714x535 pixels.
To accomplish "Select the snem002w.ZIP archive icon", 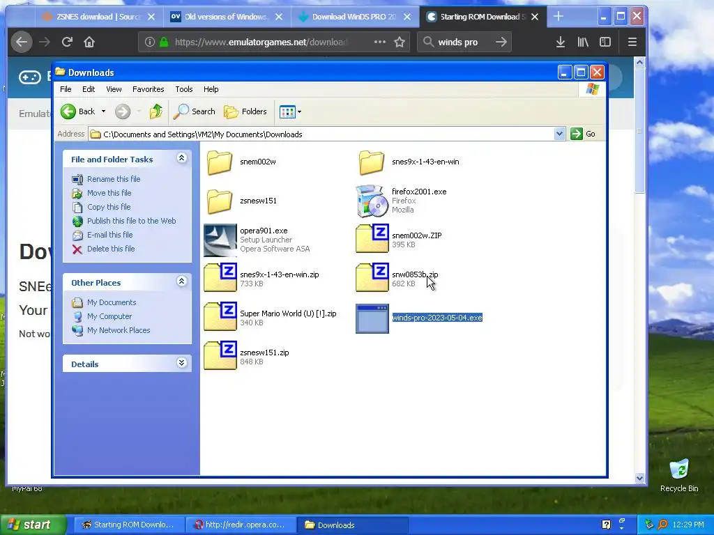I will 372,238.
